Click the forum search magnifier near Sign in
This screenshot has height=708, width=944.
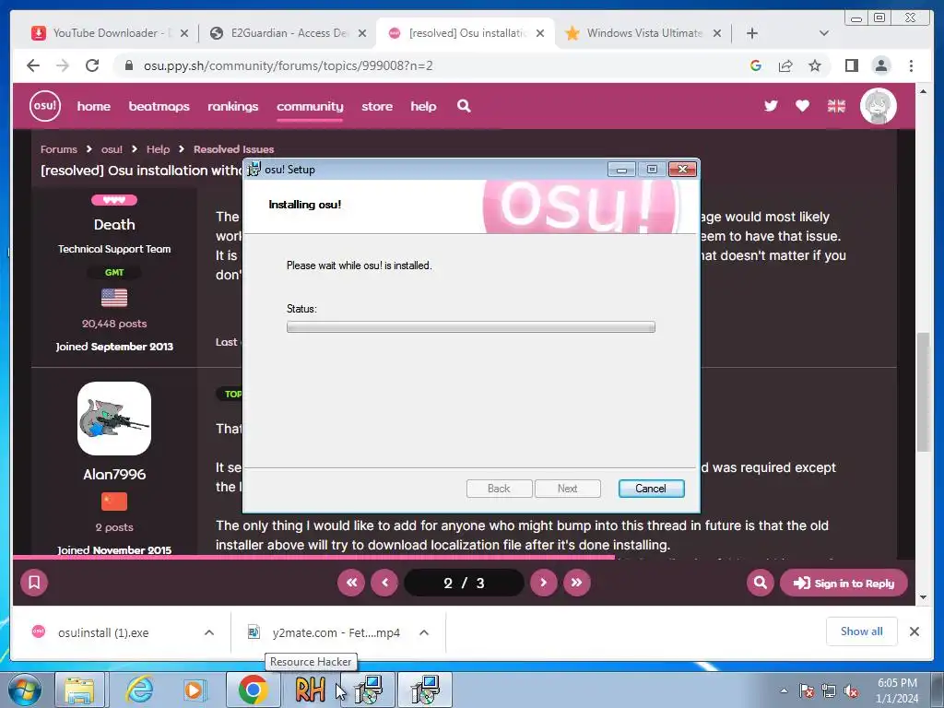point(761,583)
